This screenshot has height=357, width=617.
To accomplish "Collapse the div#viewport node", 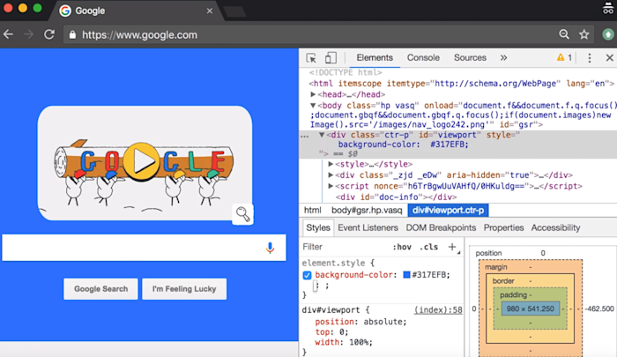I will pyautogui.click(x=322, y=135).
